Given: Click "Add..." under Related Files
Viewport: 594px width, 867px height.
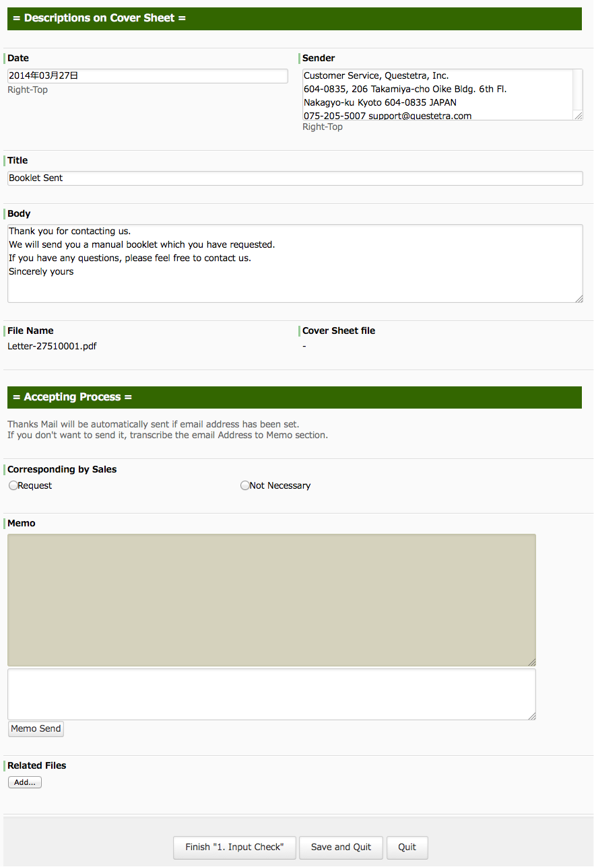Looking at the screenshot, I should point(24,782).
